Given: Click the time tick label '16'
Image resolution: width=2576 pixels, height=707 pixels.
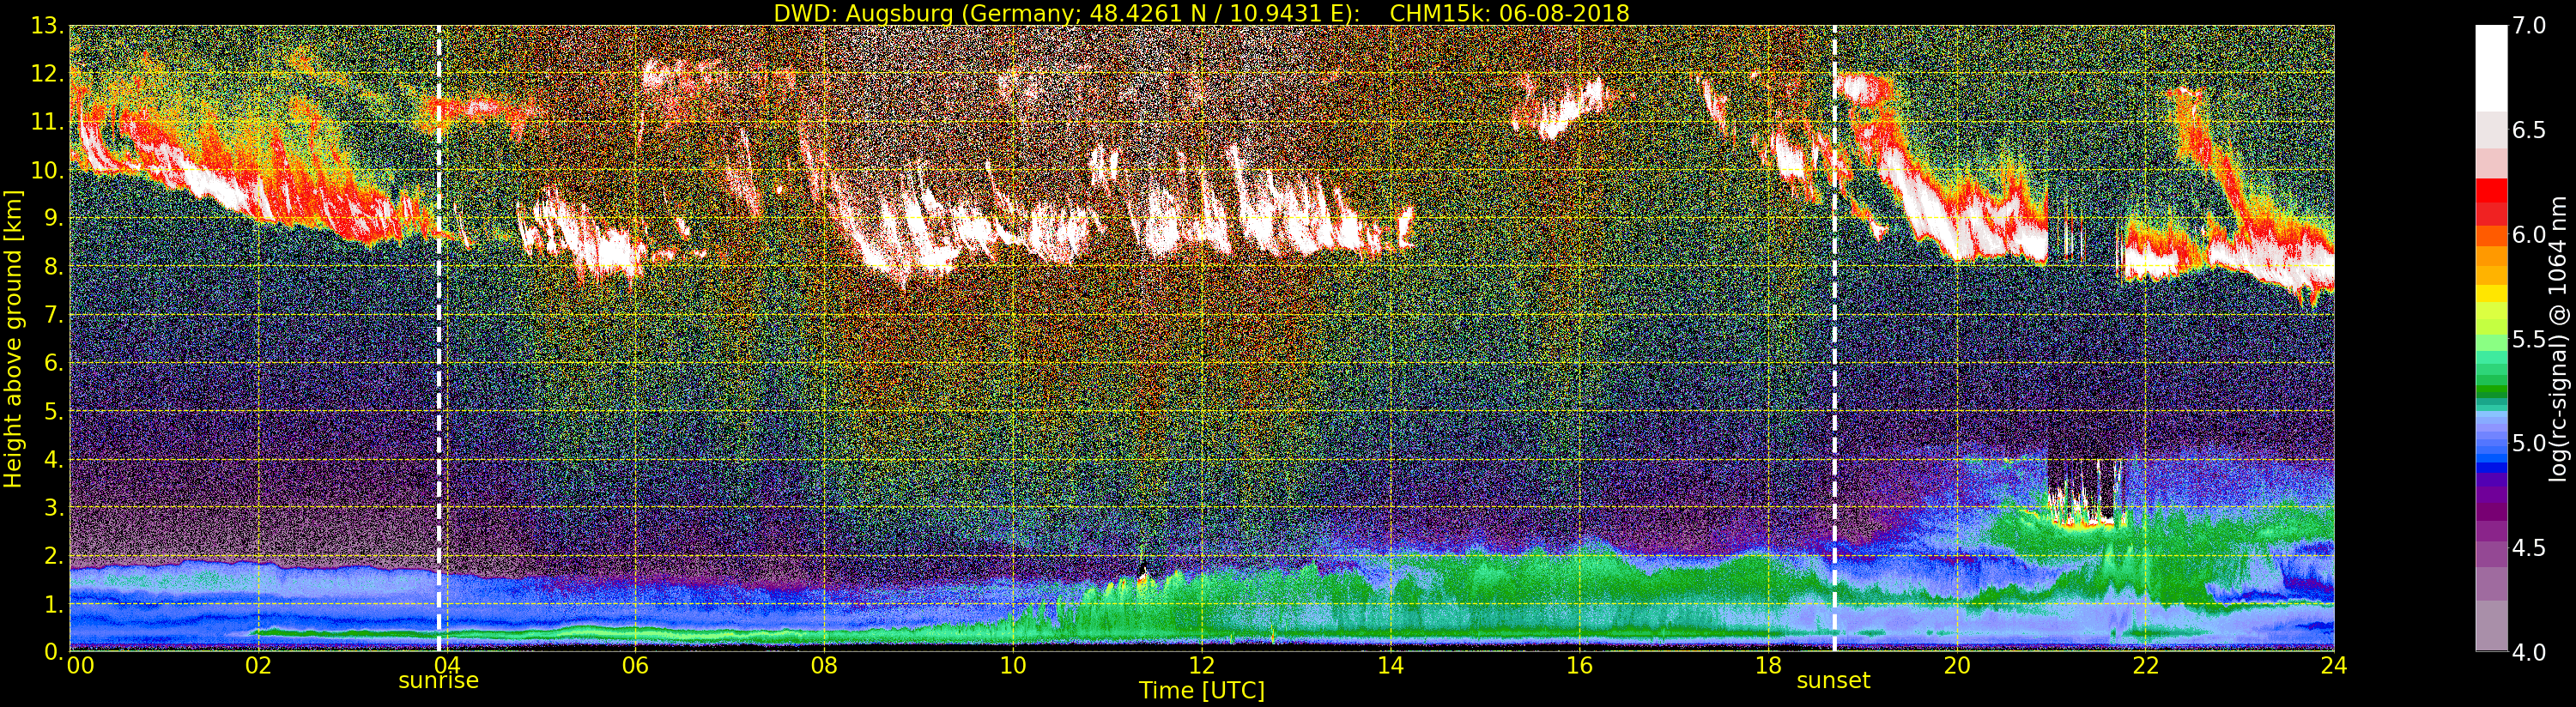Looking at the screenshot, I should (x=1579, y=665).
